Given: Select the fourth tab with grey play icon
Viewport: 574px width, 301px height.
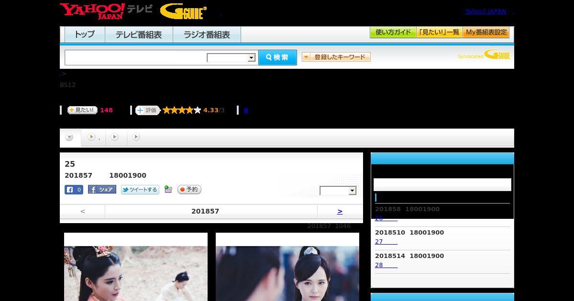Looking at the screenshot, I should [x=136, y=137].
